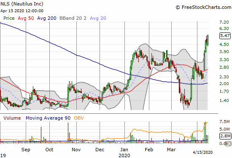Click the latest green candlestick near 5.47

point(208,40)
